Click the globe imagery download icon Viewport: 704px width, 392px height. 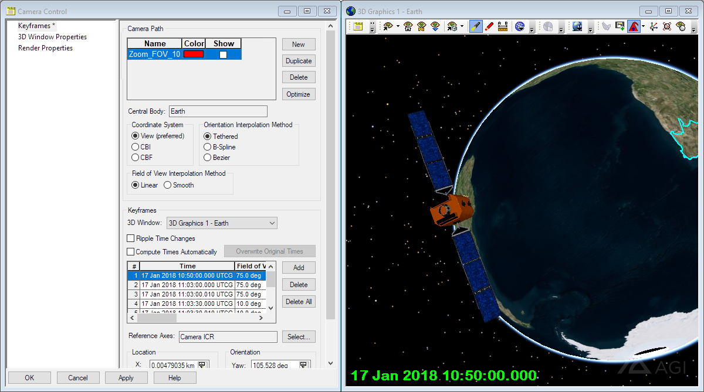coord(577,26)
